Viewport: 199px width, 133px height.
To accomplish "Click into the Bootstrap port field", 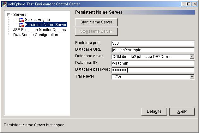I will [153, 43].
